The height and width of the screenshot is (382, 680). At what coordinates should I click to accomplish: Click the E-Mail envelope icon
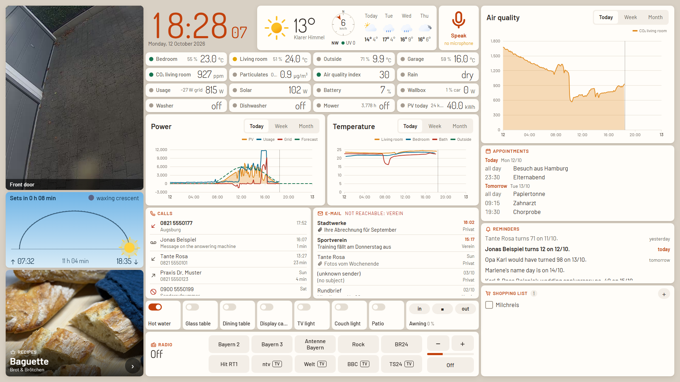click(x=320, y=214)
